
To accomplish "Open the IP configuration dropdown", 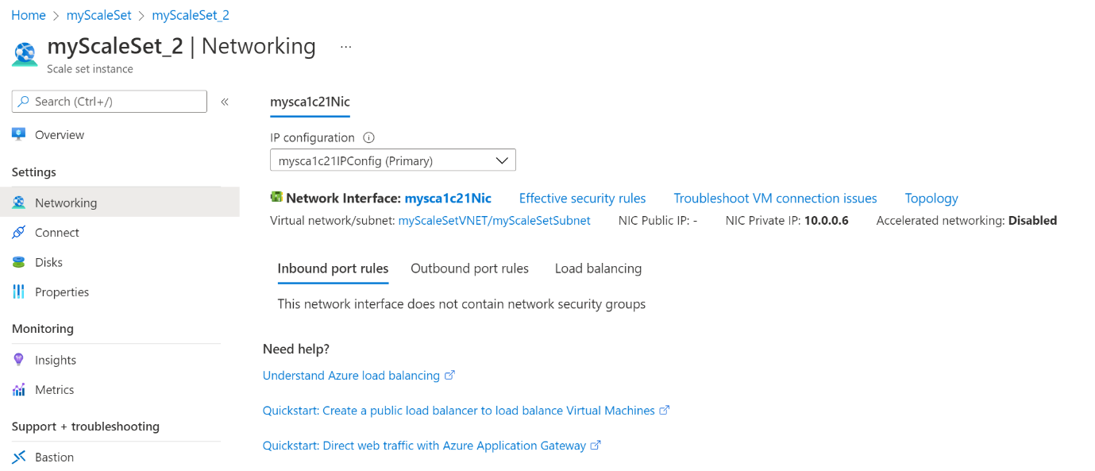I will (x=393, y=160).
